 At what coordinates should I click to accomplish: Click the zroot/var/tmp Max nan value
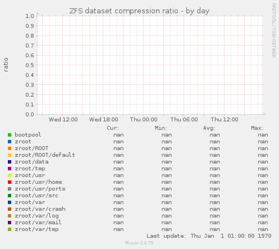(x=263, y=229)
